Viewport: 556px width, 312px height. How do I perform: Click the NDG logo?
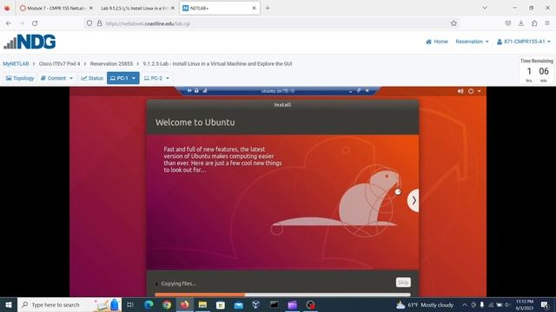pos(30,42)
